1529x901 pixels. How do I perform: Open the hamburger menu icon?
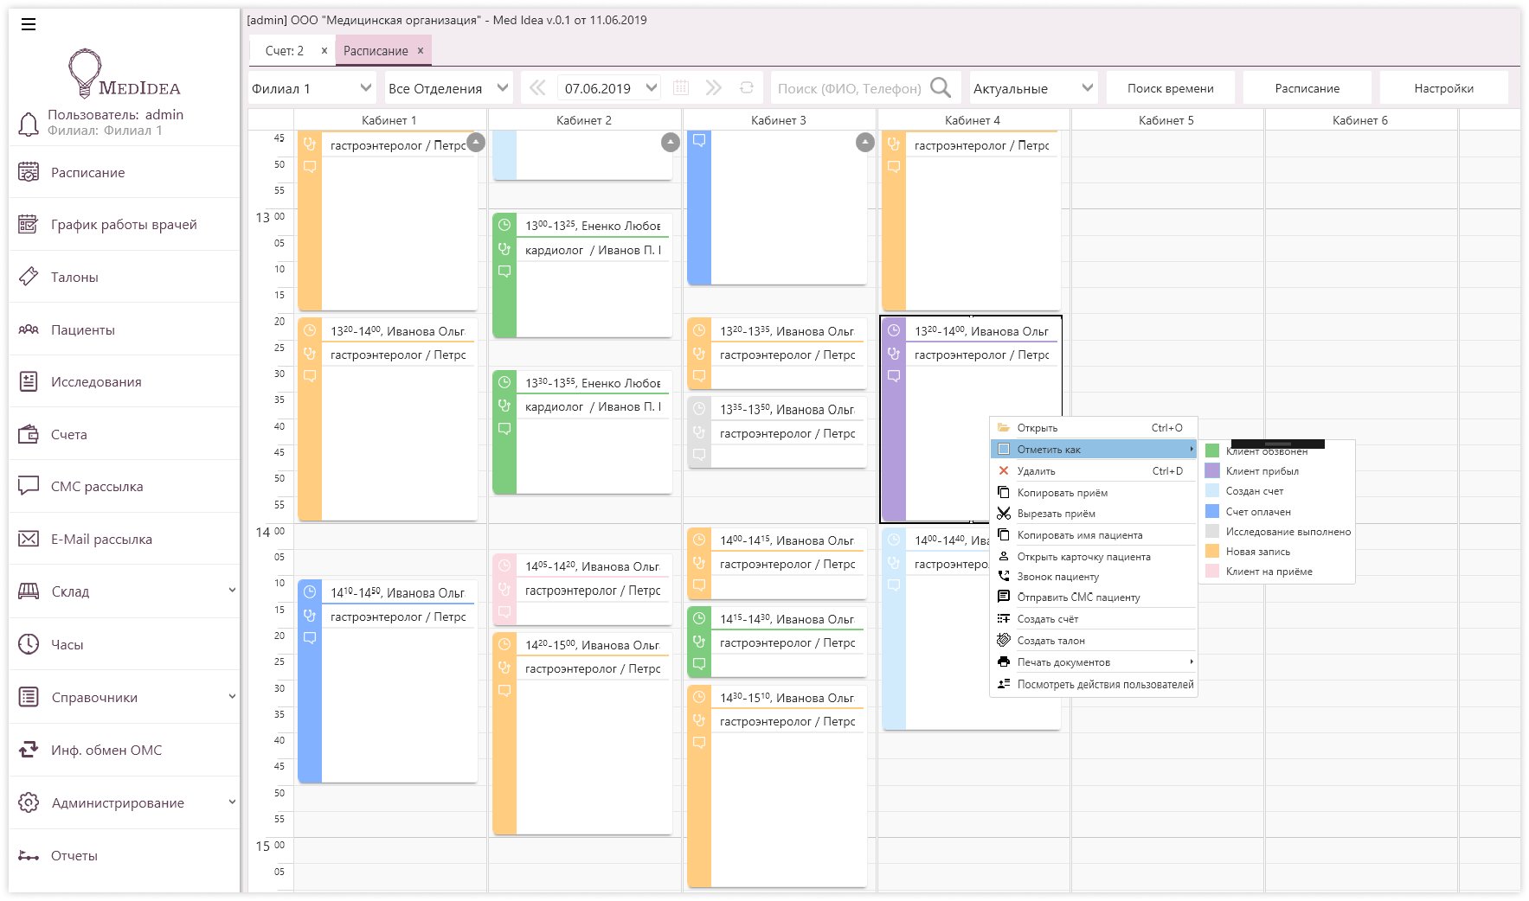(29, 24)
